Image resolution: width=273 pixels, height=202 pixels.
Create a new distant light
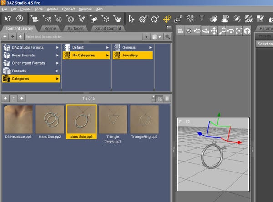pos(47,19)
